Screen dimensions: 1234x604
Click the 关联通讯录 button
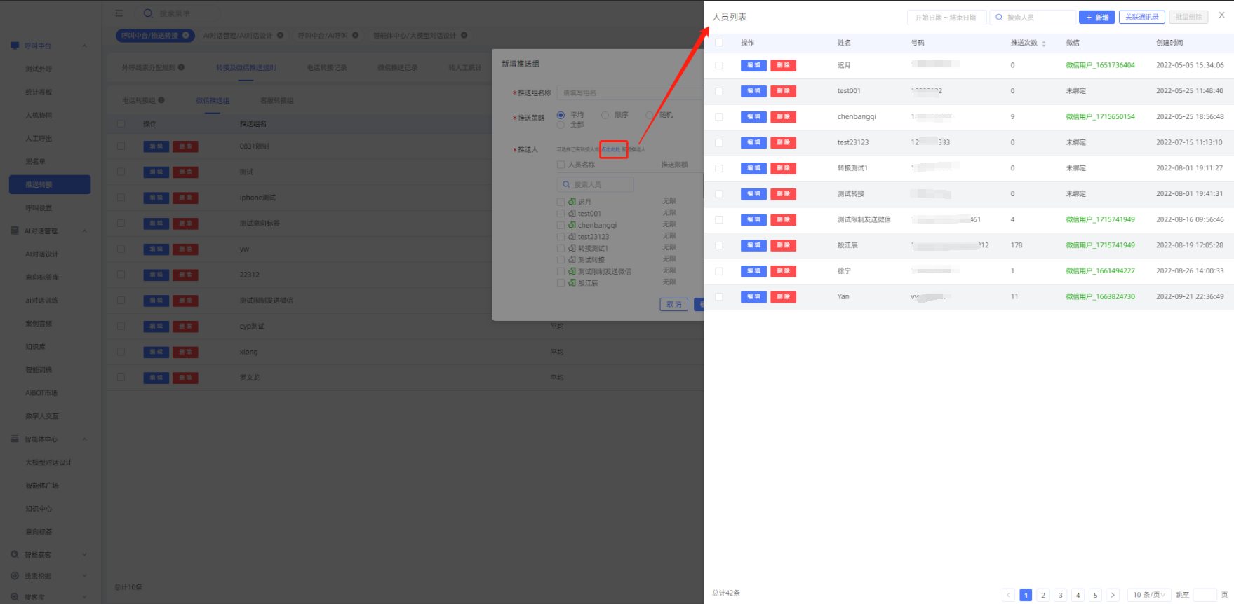click(1141, 18)
